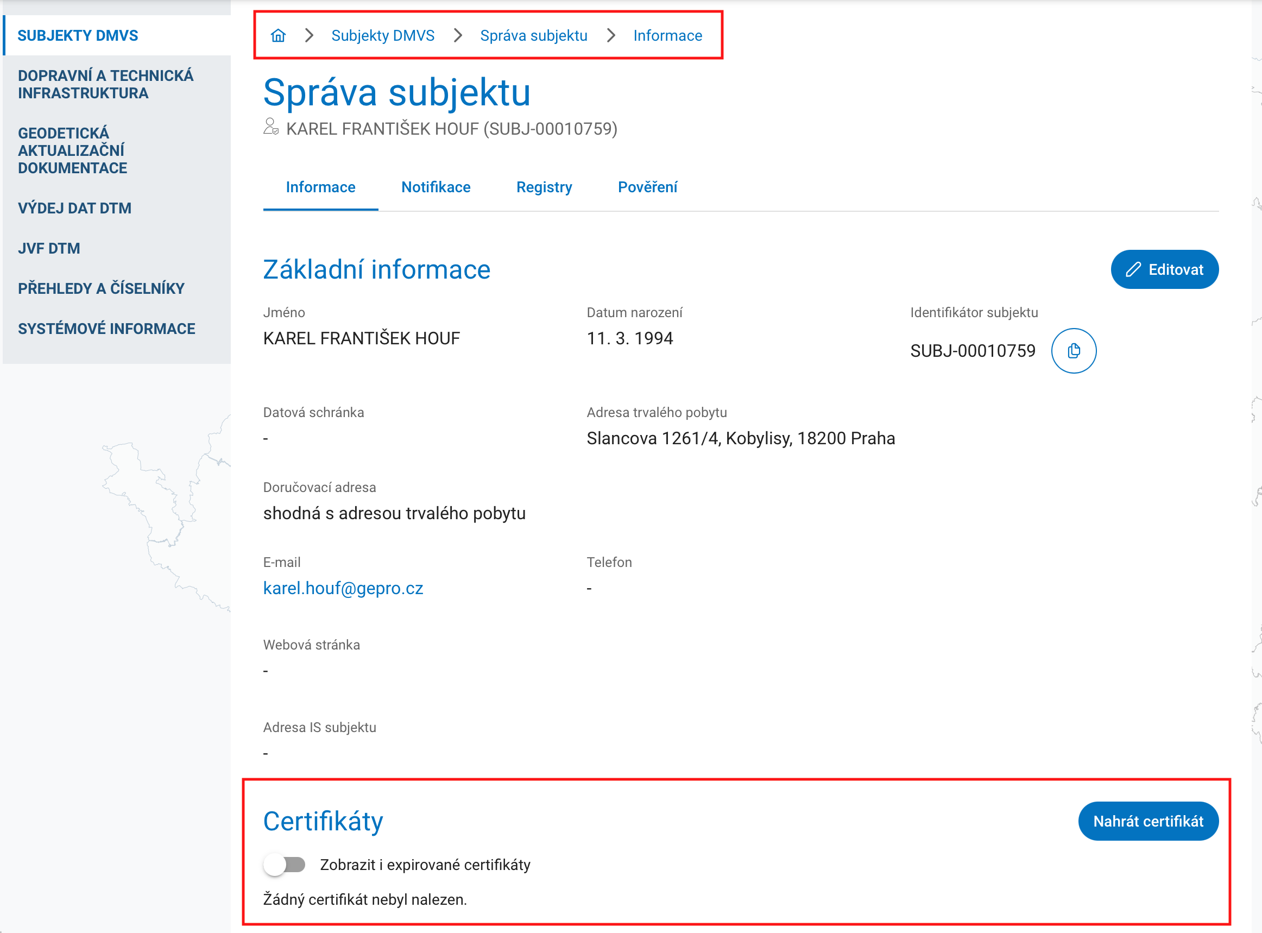Viewport: 1262px width, 933px height.
Task: Click the Editovat button
Action: (x=1164, y=269)
